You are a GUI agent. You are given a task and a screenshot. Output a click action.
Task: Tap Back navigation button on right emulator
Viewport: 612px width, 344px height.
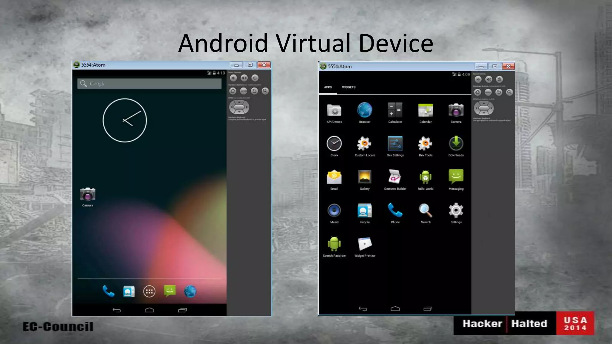(362, 309)
